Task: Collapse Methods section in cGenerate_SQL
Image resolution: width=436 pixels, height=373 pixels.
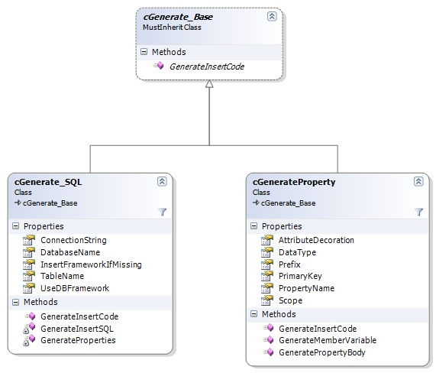Action: point(16,302)
